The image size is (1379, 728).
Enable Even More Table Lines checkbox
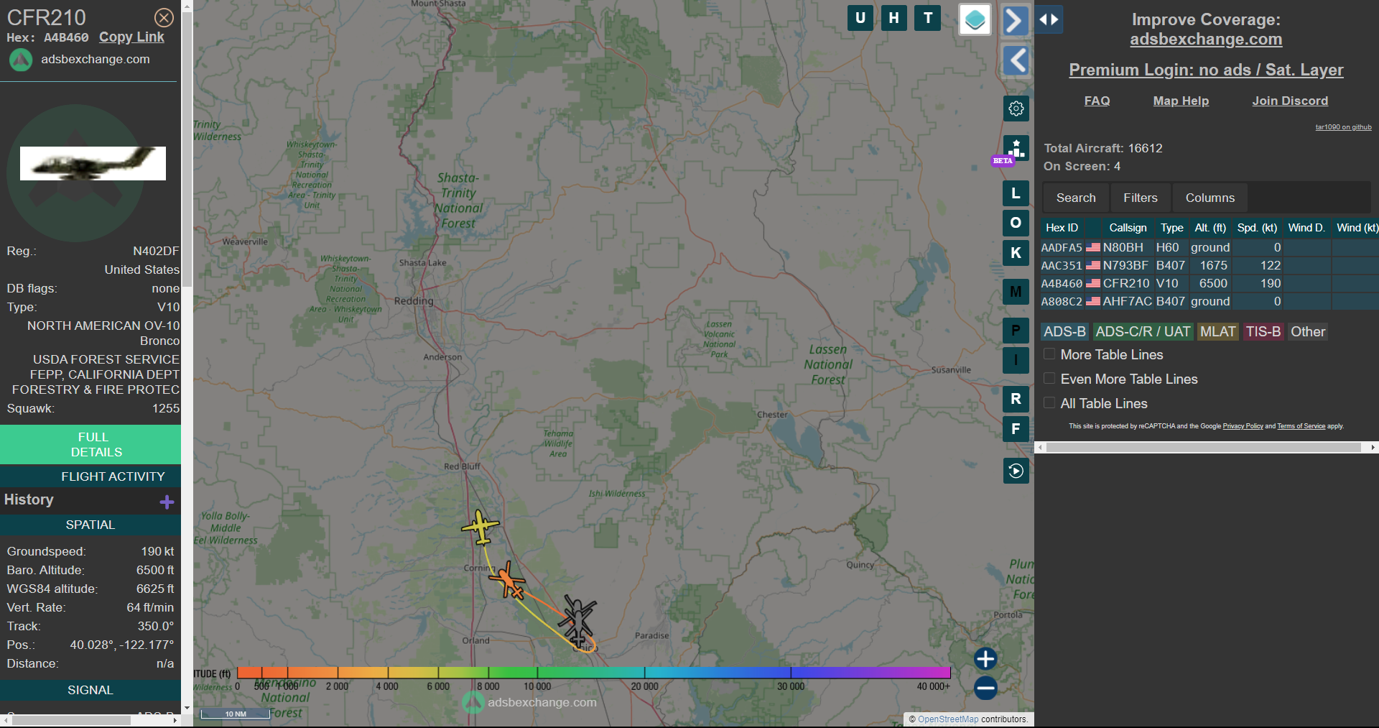click(x=1049, y=379)
